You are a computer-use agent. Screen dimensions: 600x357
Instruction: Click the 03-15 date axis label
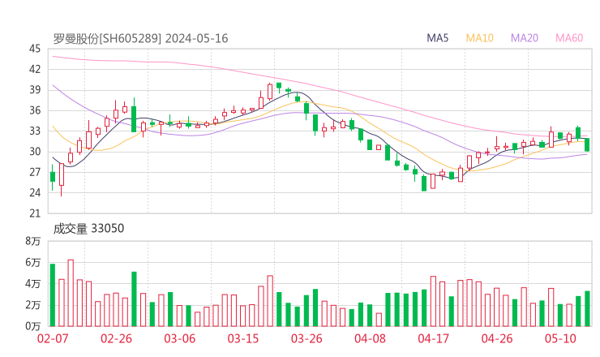[x=243, y=338]
